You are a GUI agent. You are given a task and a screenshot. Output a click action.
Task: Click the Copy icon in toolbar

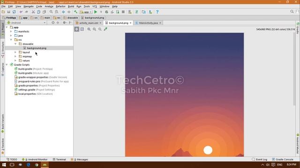38,12
